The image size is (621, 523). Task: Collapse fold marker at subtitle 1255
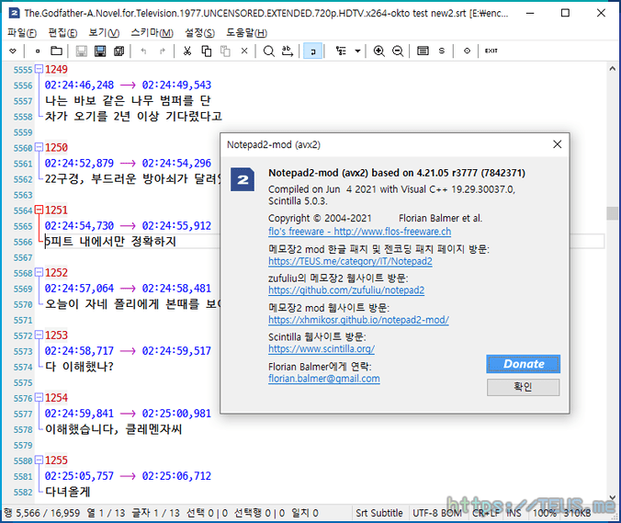coord(39,460)
